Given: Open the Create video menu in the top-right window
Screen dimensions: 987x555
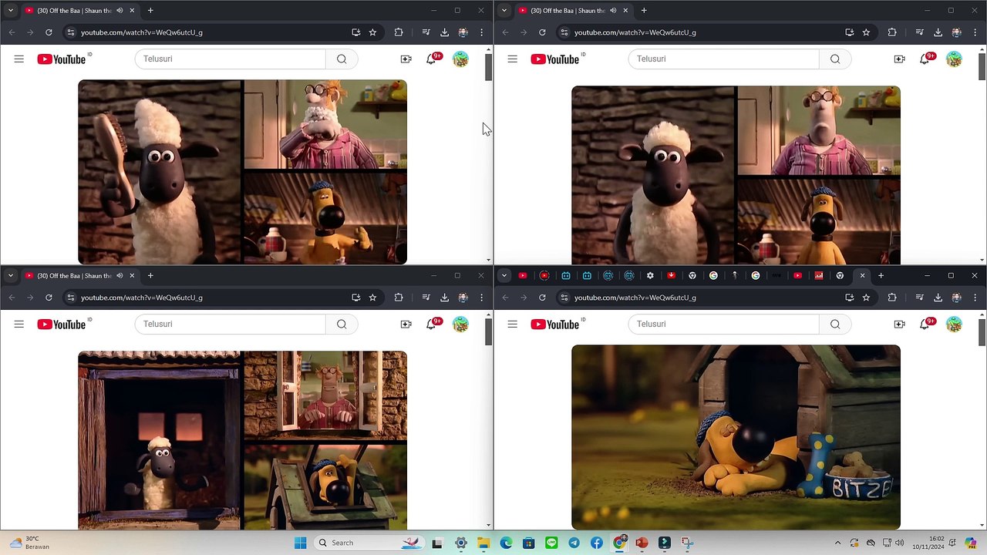Looking at the screenshot, I should [899, 59].
